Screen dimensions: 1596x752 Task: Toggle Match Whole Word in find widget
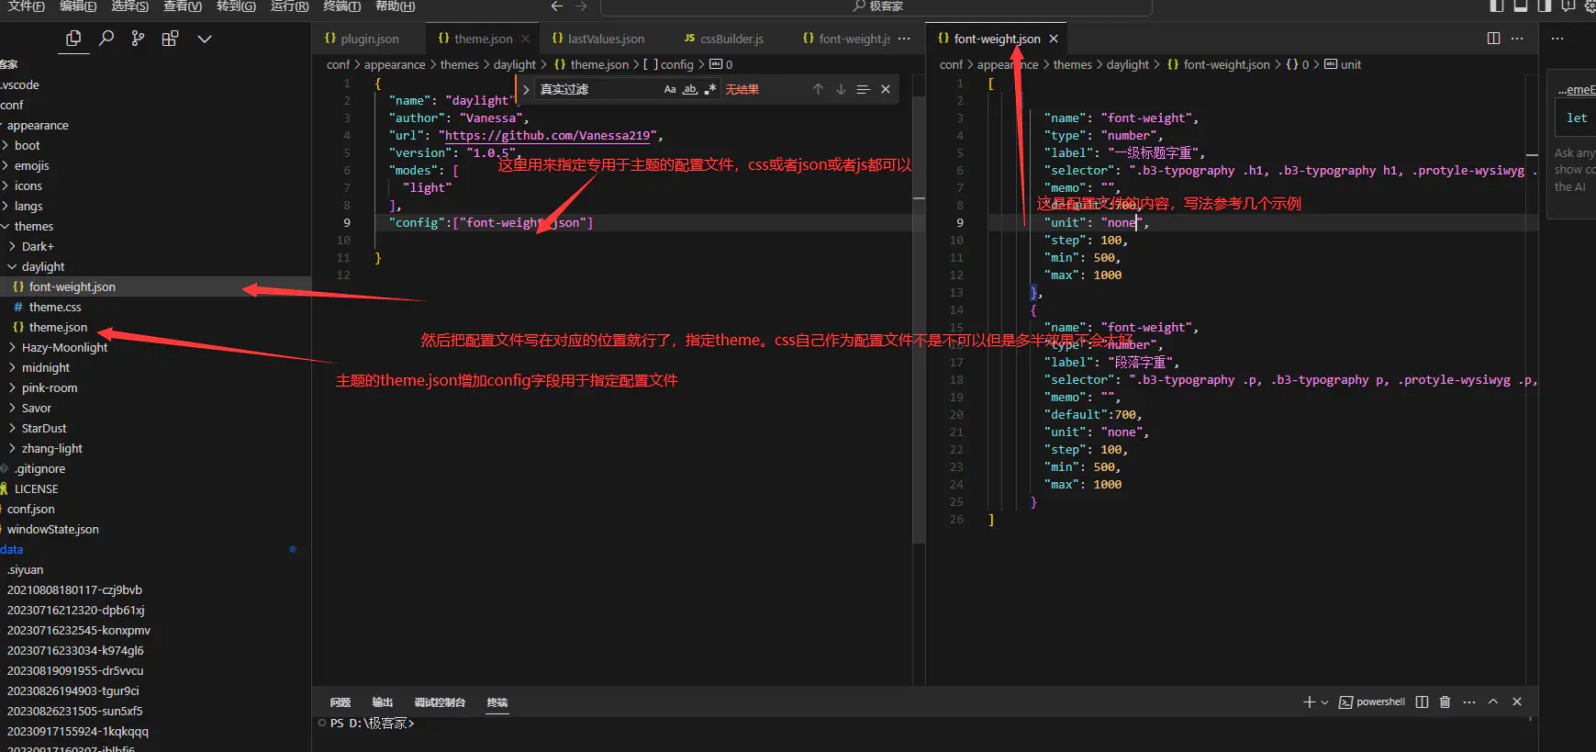click(x=690, y=89)
